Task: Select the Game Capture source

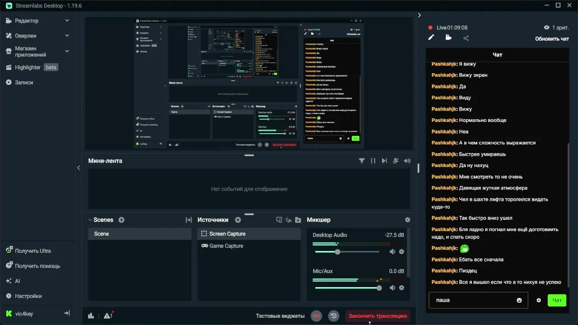Action: (249, 246)
